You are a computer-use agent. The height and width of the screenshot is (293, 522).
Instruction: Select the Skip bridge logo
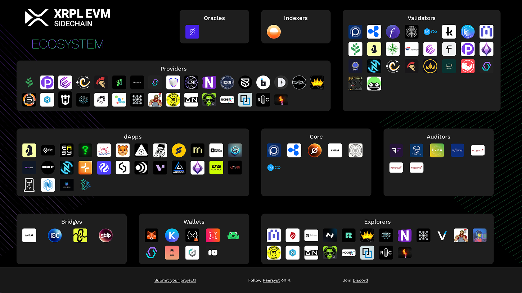point(106,235)
